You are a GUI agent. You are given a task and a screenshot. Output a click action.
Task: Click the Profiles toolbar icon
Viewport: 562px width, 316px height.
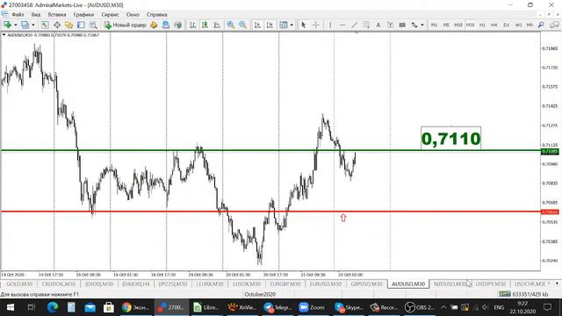(x=25, y=25)
